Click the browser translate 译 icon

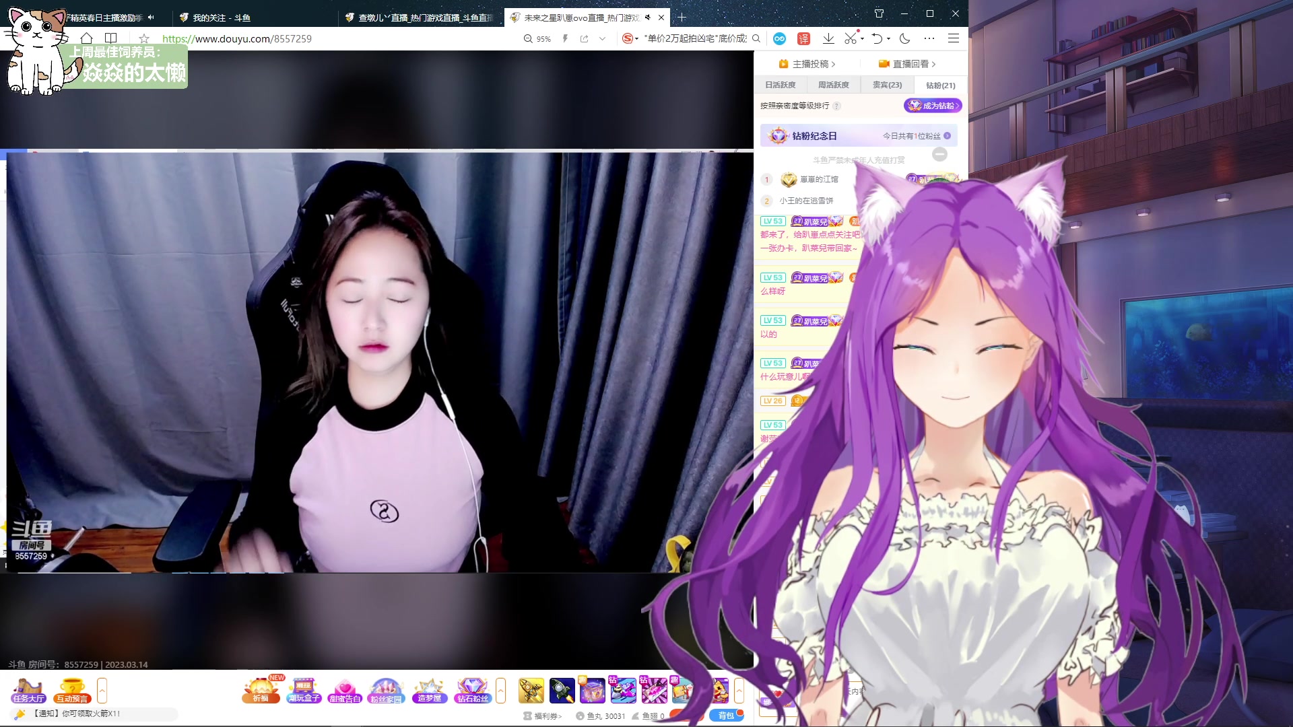coord(803,38)
